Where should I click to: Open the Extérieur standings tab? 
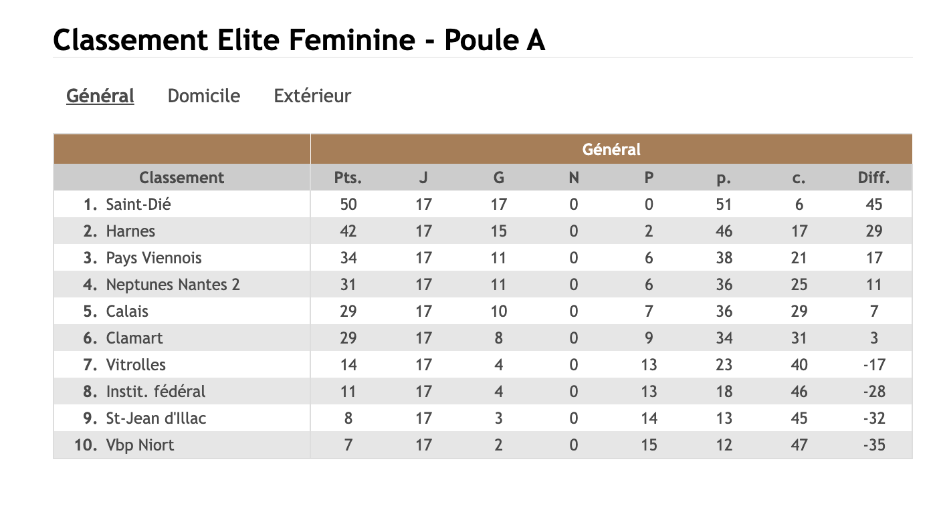312,96
